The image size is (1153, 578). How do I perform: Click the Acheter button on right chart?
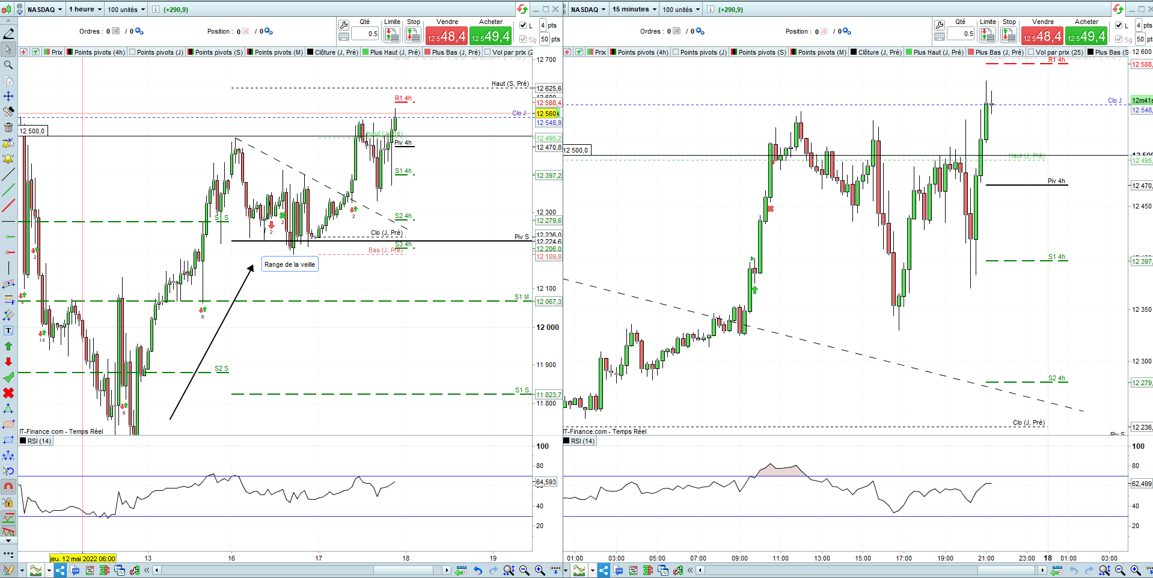[1086, 36]
